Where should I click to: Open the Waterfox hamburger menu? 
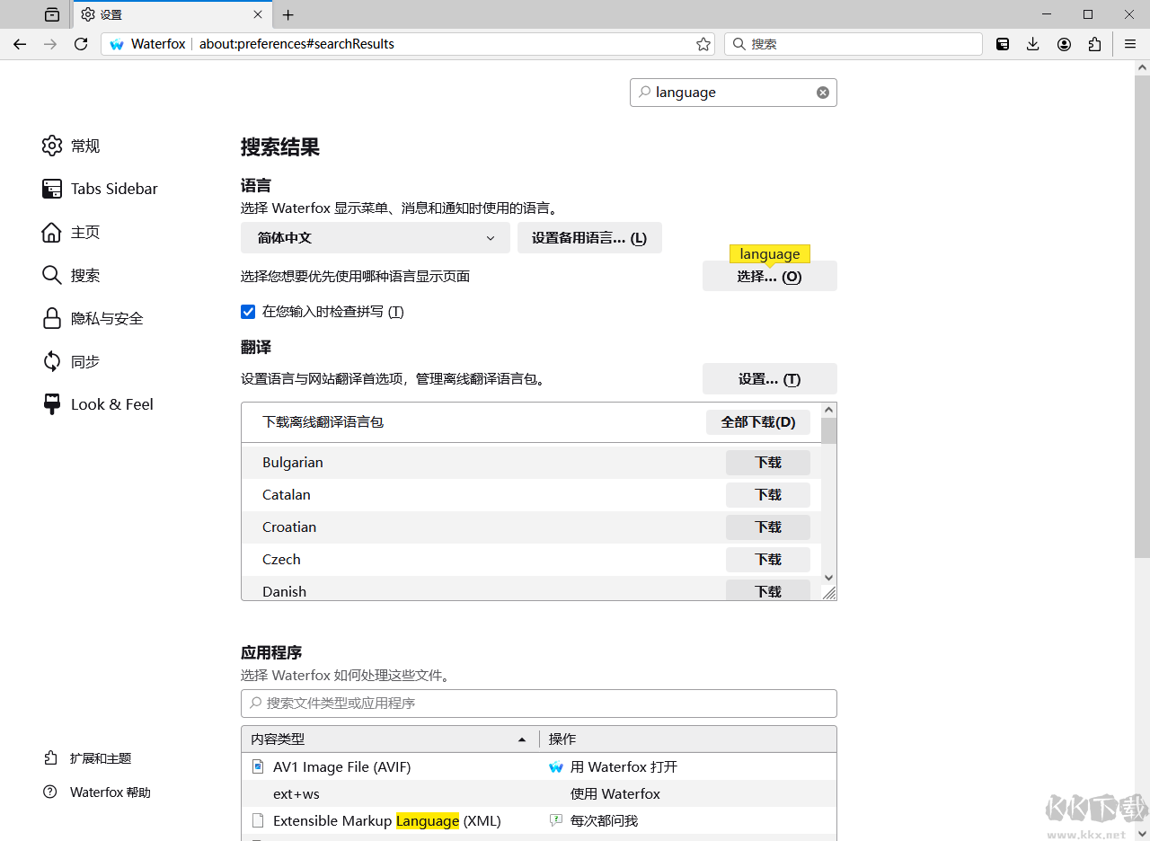pyautogui.click(x=1130, y=43)
